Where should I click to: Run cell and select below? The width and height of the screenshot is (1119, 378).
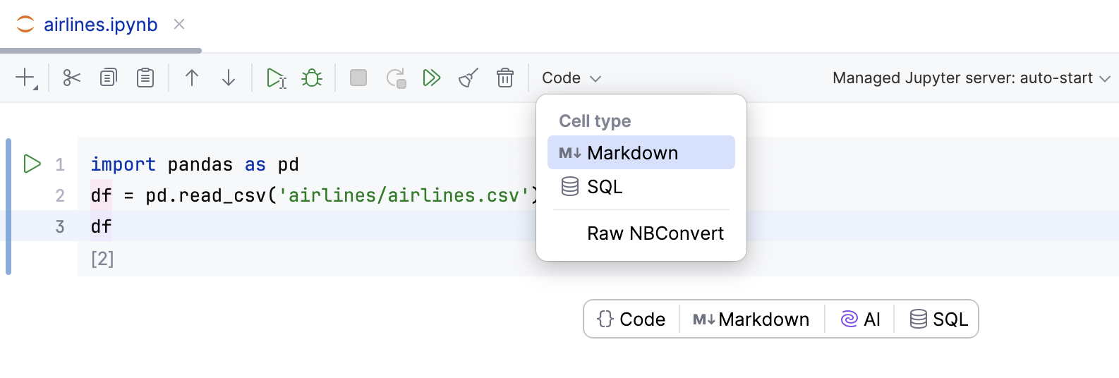[276, 78]
